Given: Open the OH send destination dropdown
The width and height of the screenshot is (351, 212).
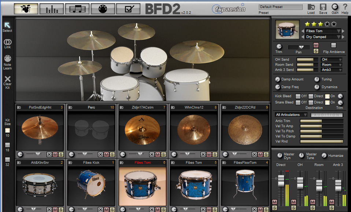Looking at the screenshot, I should [332, 60].
